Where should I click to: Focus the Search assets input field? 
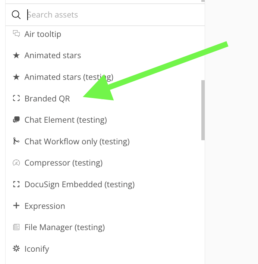pos(112,15)
